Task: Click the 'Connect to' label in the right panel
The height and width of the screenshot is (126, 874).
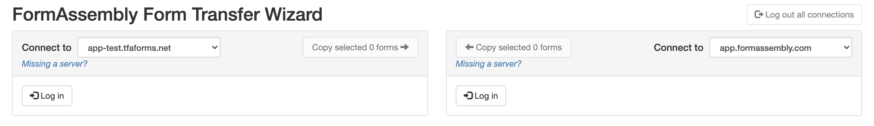Action: (x=678, y=48)
